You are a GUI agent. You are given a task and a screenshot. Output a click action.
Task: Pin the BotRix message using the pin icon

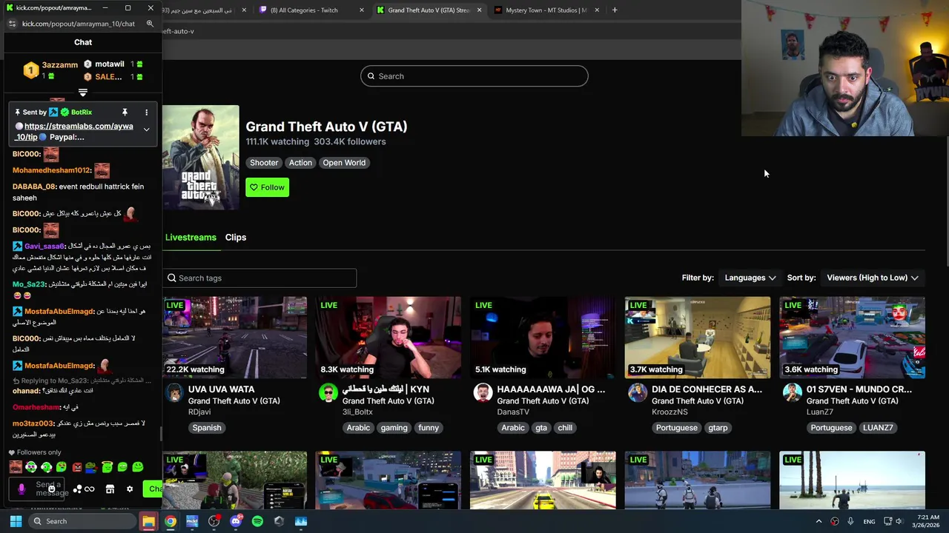(125, 112)
